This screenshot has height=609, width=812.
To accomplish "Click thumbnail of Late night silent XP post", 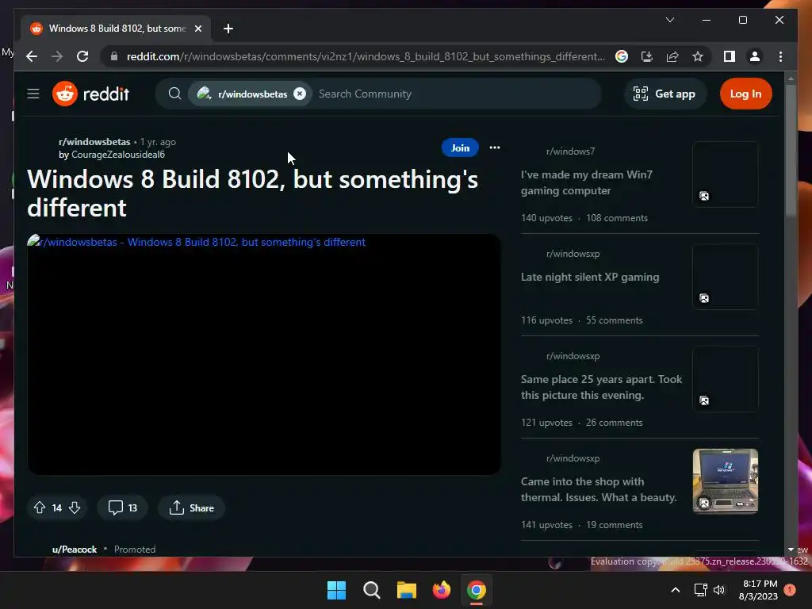I will 726,277.
